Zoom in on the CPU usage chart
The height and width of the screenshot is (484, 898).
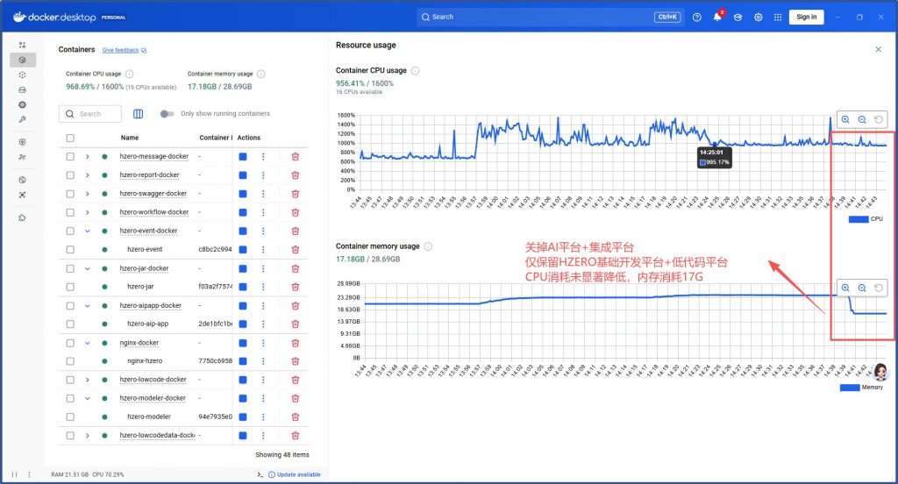tap(845, 120)
